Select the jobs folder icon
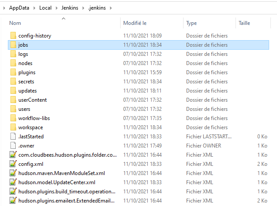277x206 pixels. (13, 45)
